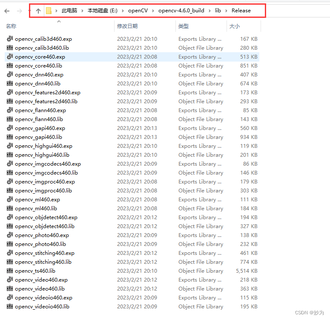This screenshot has width=330, height=319.
Task: Select file opencv_imgproc460.lib
Action: click(43, 190)
